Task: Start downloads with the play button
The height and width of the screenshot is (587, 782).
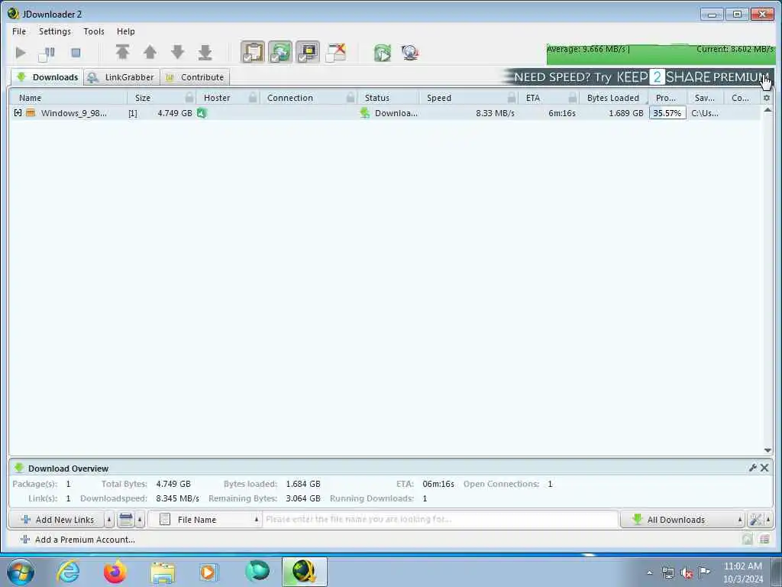Action: tap(21, 53)
